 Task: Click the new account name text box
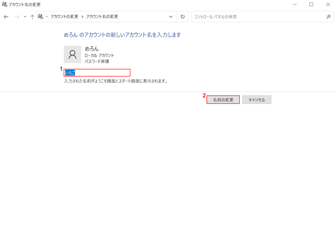point(97,73)
